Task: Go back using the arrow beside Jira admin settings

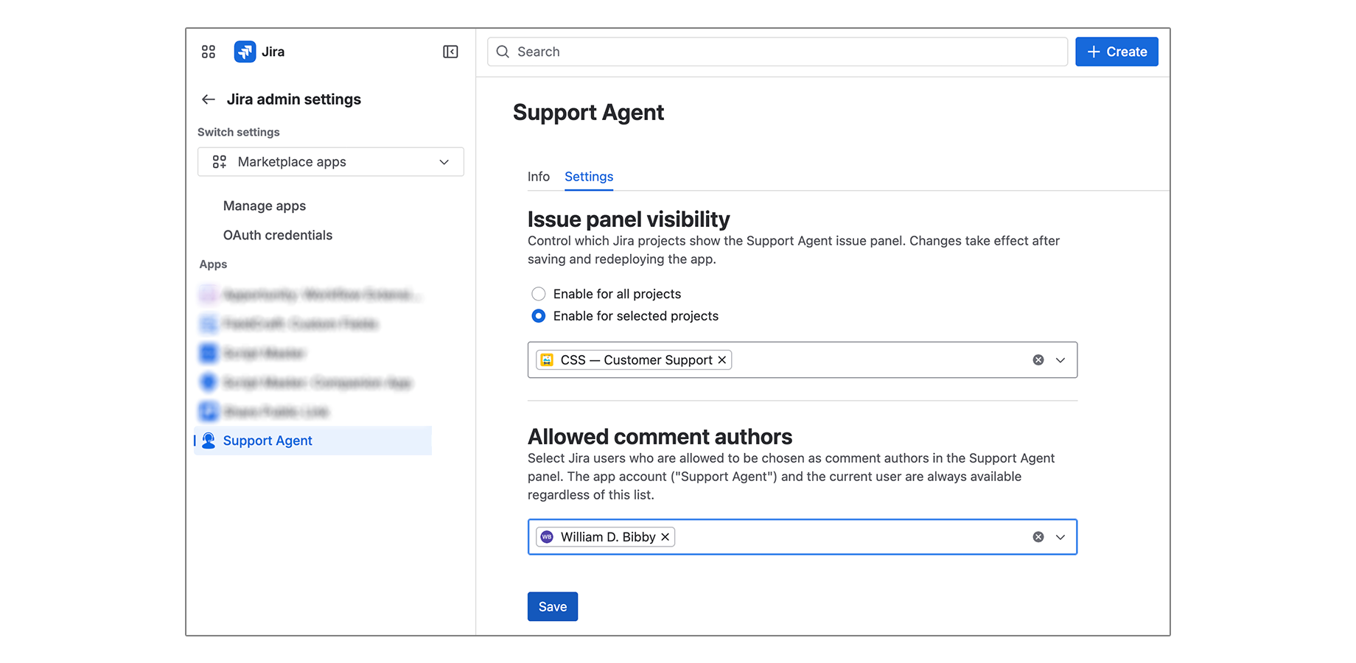Action: (x=209, y=99)
